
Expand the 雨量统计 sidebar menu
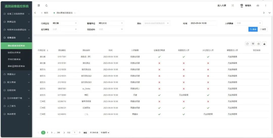[16, 74]
